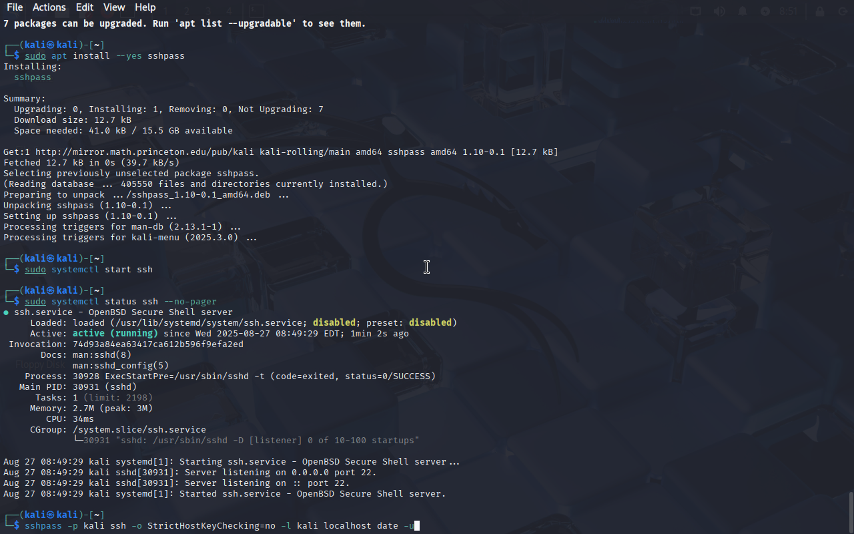This screenshot has height=534, width=854.
Task: Open the View menu
Action: coord(114,7)
